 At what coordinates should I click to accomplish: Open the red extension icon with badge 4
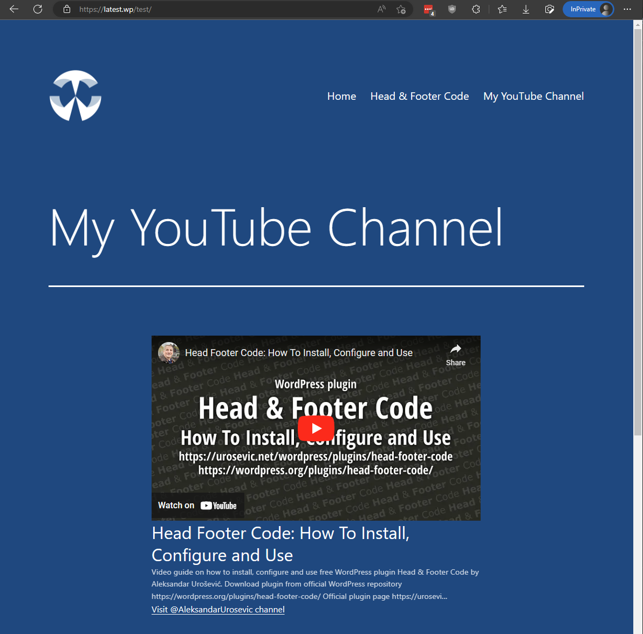pos(428,9)
